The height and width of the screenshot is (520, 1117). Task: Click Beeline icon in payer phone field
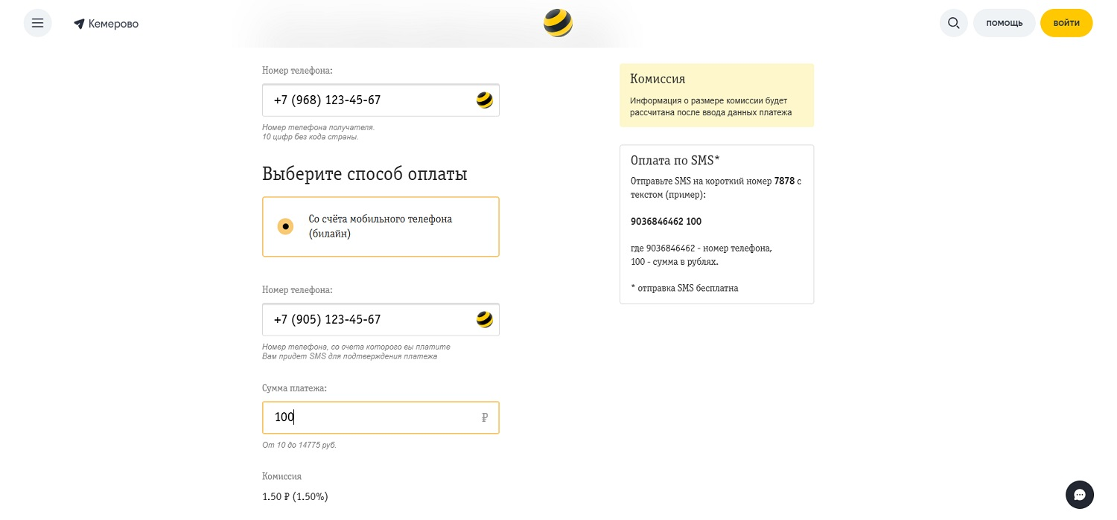tap(485, 319)
